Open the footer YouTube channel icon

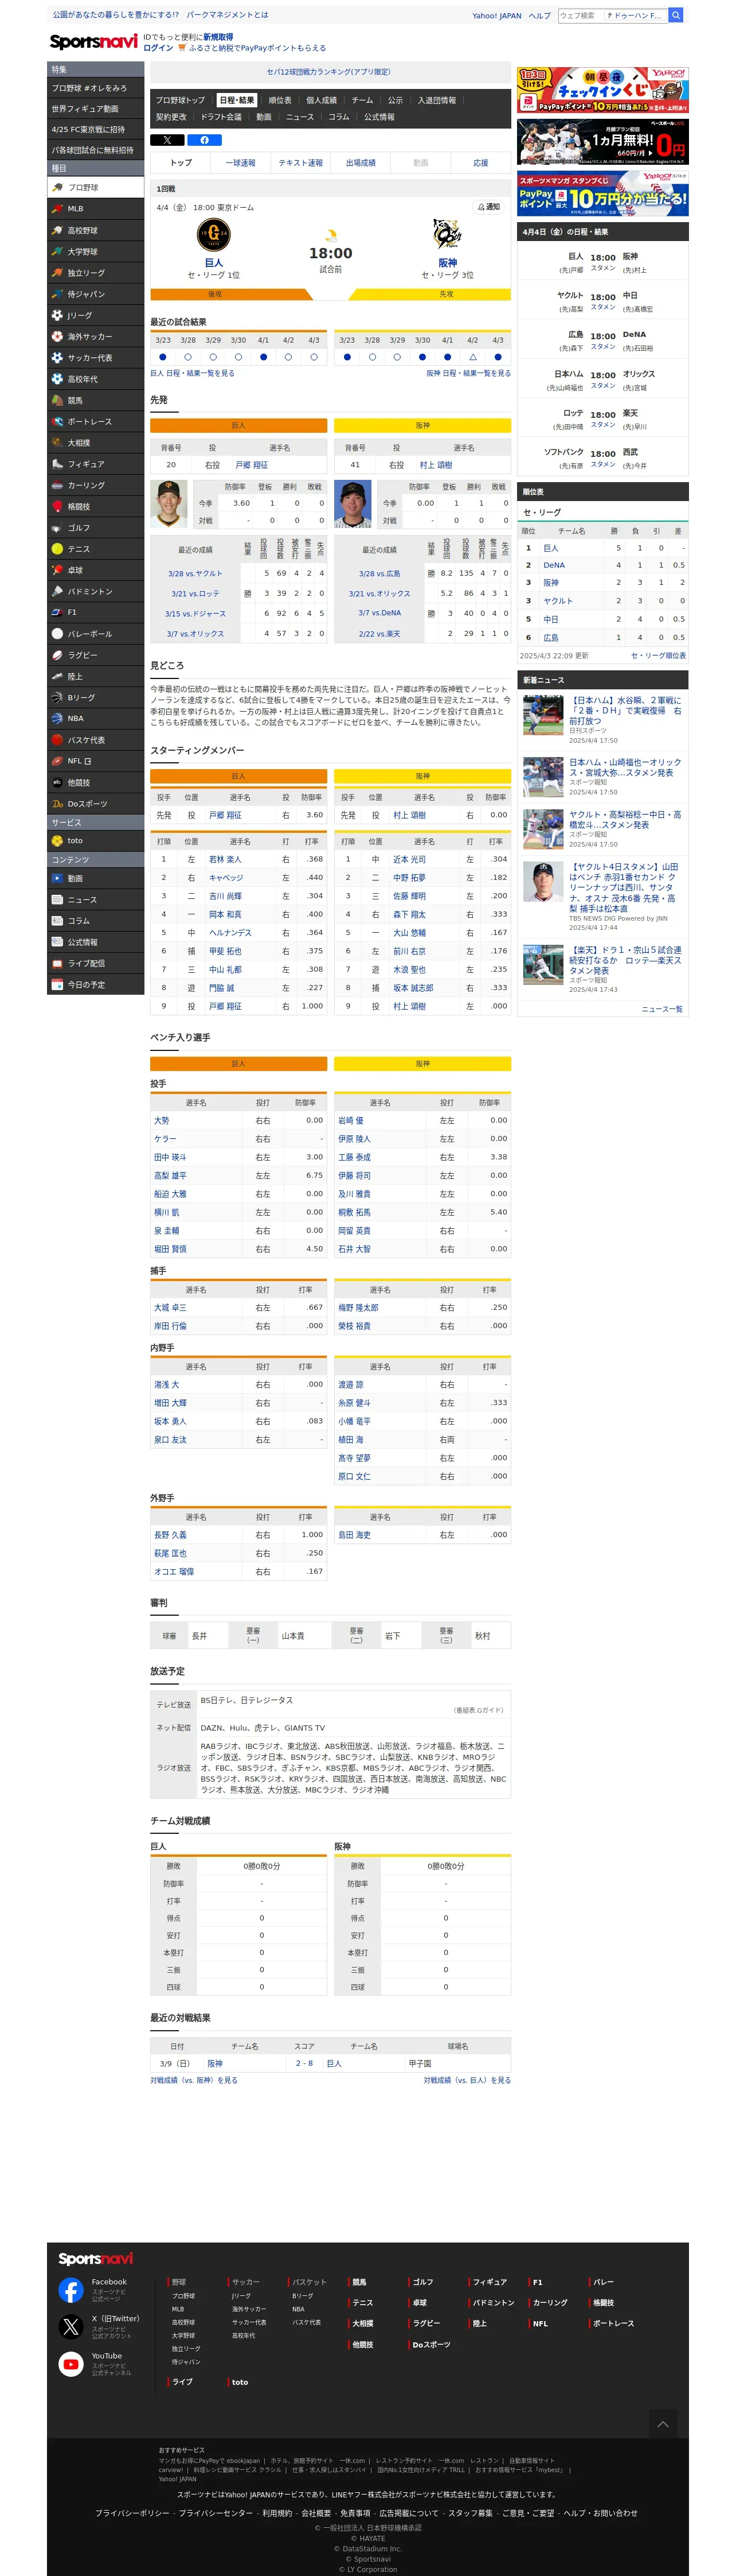pyautogui.click(x=71, y=2363)
